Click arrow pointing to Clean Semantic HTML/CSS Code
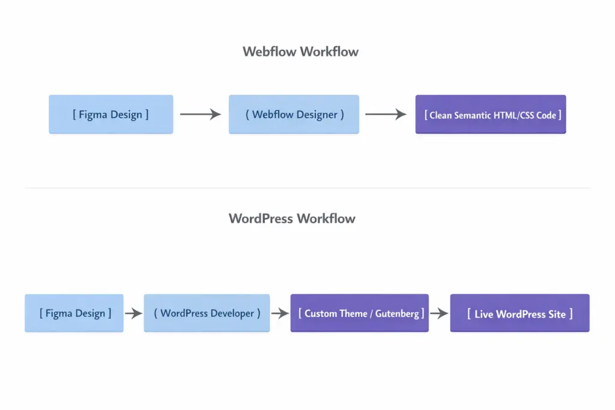This screenshot has height=410, width=615. click(386, 114)
